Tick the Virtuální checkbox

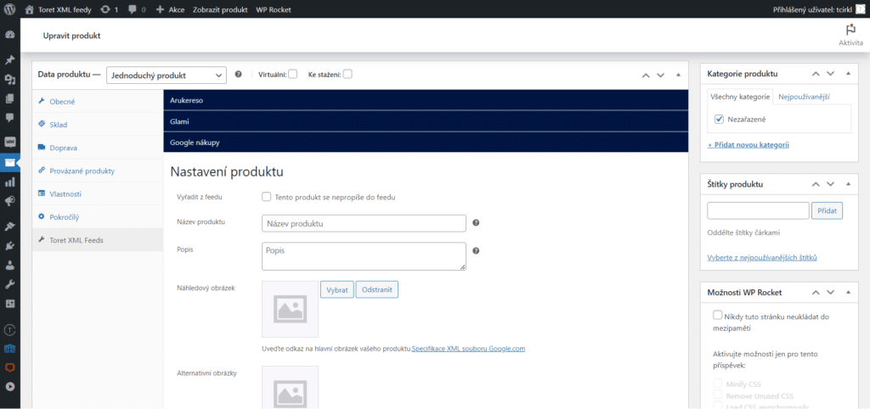[x=292, y=74]
